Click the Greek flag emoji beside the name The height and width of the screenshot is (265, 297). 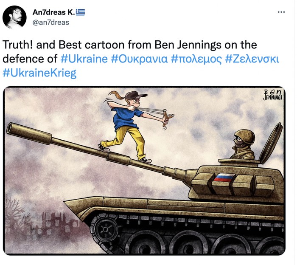tap(81, 12)
